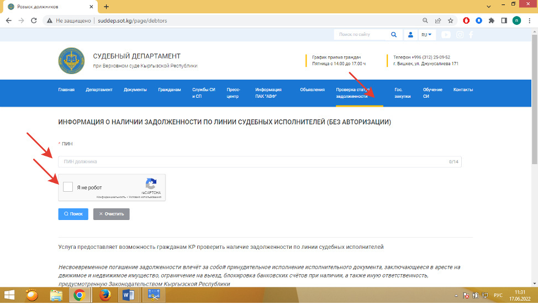Click the Judicial Department emblem logo

71,61
